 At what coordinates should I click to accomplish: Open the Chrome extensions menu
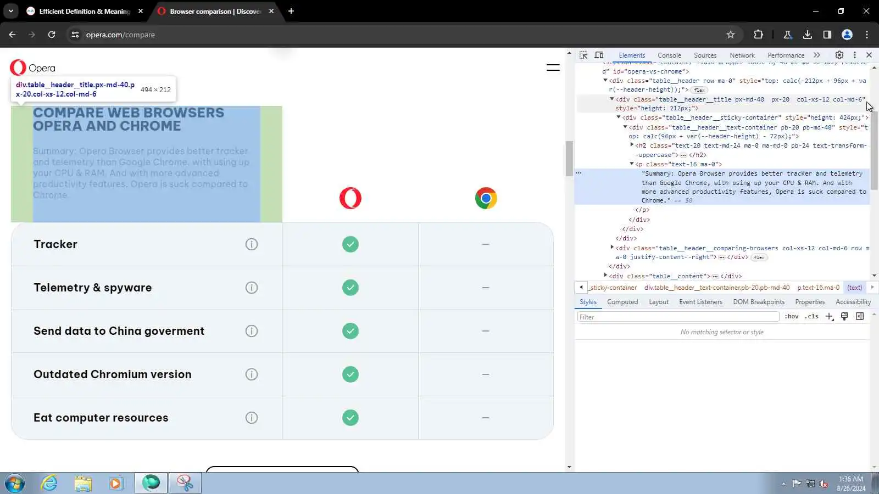[758, 35]
